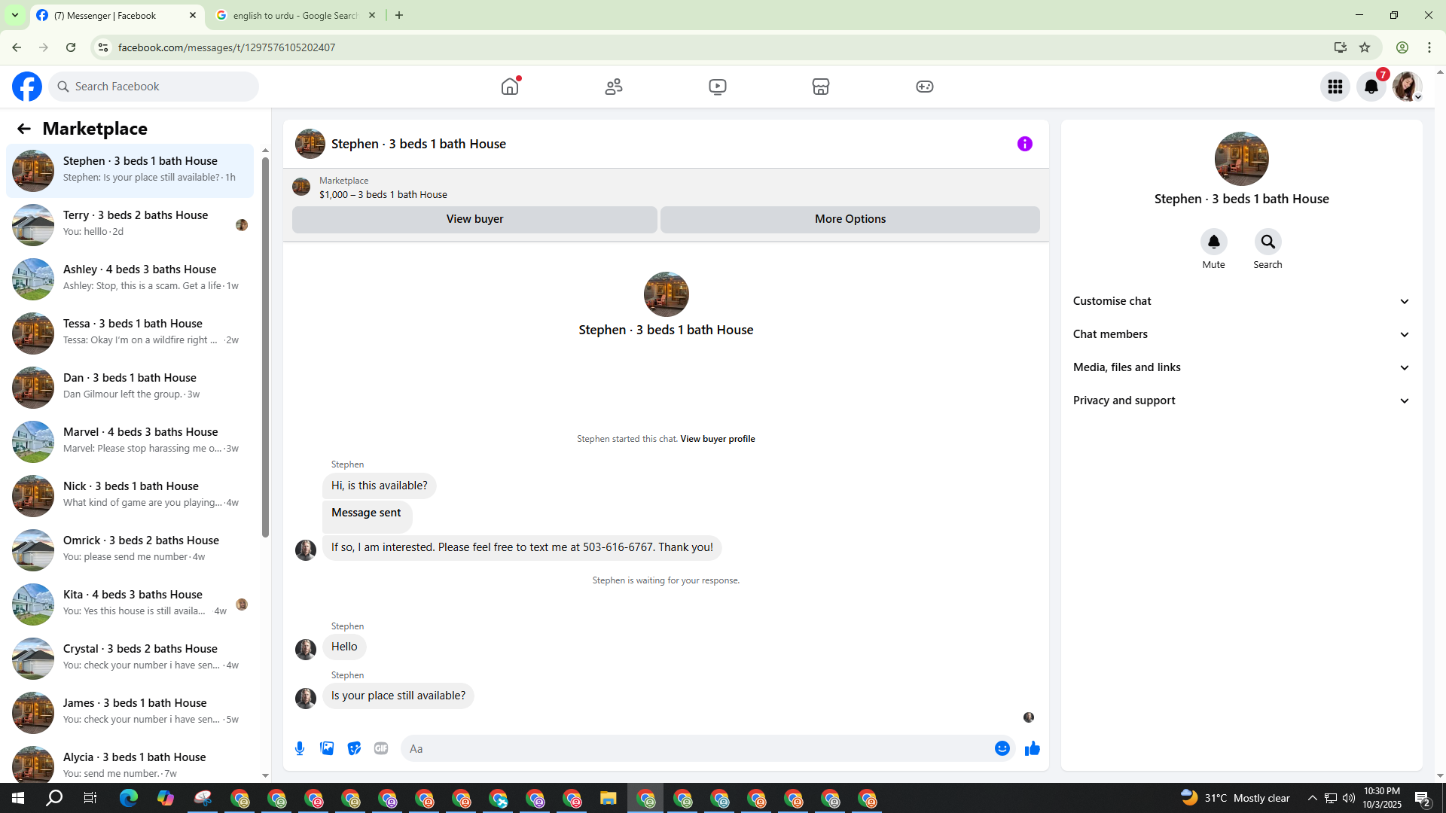Image resolution: width=1446 pixels, height=813 pixels.
Task: Open Tessa 3 beds 1 bath chat
Action: click(130, 333)
